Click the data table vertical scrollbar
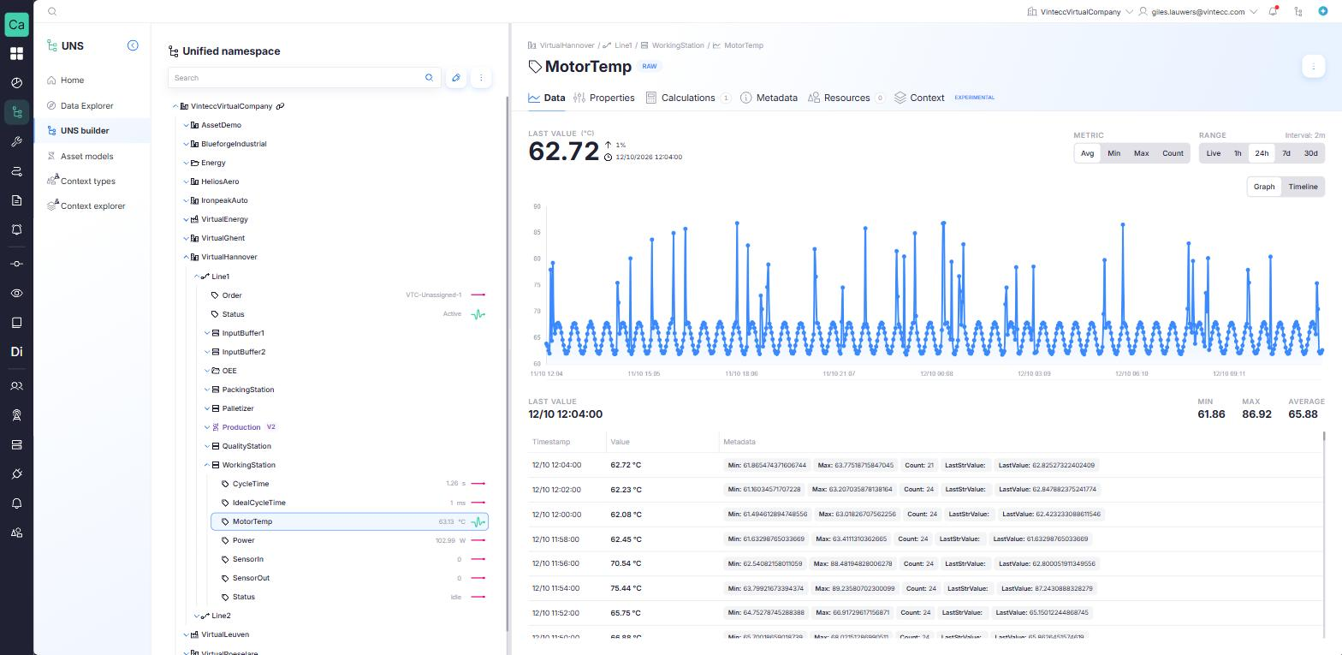1342x655 pixels. click(1324, 437)
